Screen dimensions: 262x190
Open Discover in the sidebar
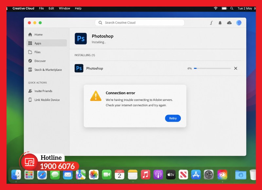click(47, 61)
